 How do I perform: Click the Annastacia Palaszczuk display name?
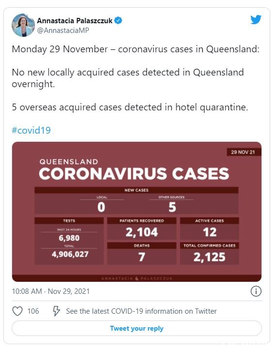[75, 21]
